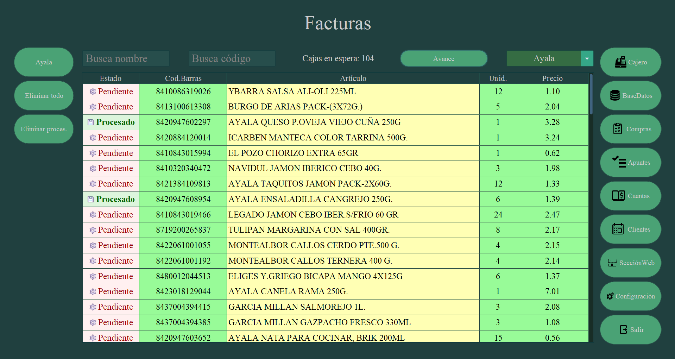
Task: Click pending gear icon for MONTEALBOR CALLOS TERNERA
Action: pyautogui.click(x=93, y=261)
